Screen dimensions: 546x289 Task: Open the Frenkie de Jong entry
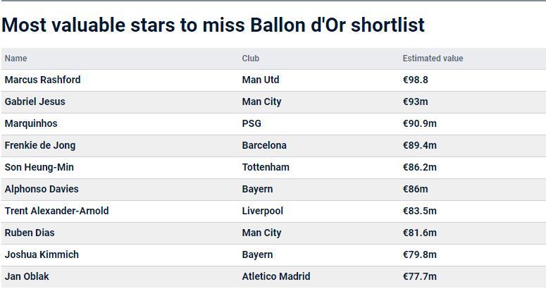point(40,145)
